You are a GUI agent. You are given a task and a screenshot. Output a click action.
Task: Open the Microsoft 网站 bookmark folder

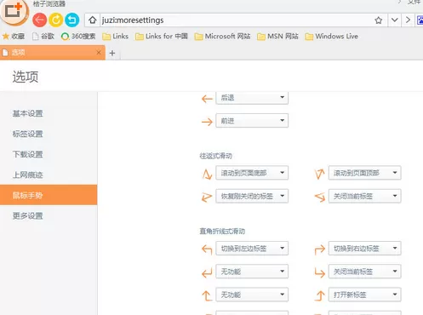(x=223, y=37)
